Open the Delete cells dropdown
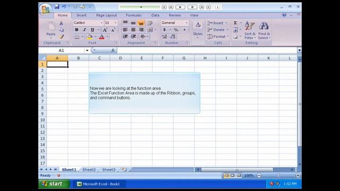Viewport: 340px width, 191px height. [227, 30]
